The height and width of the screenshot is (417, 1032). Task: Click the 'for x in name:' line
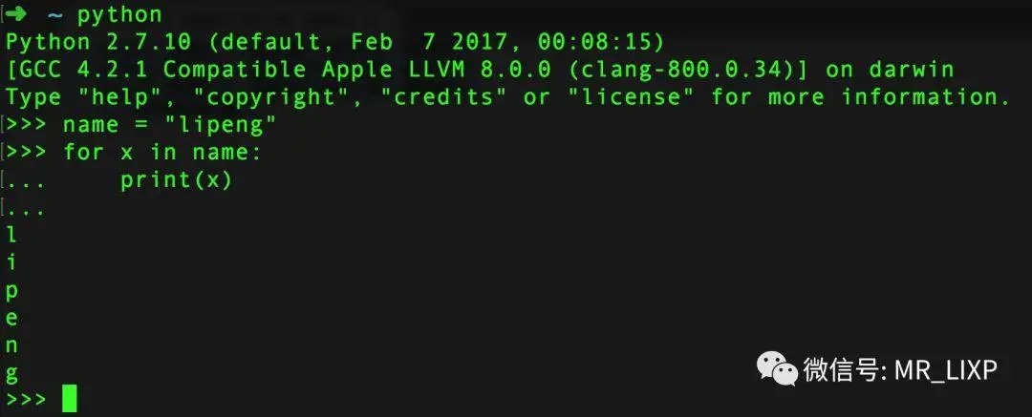point(161,153)
